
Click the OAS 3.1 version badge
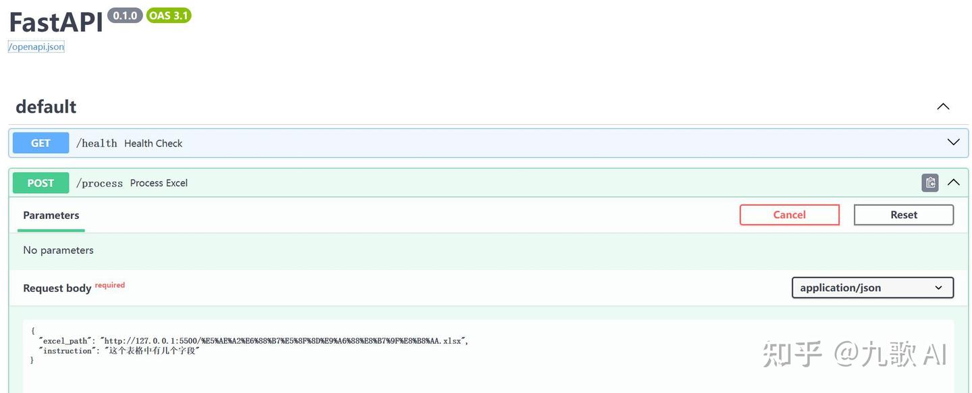[169, 15]
